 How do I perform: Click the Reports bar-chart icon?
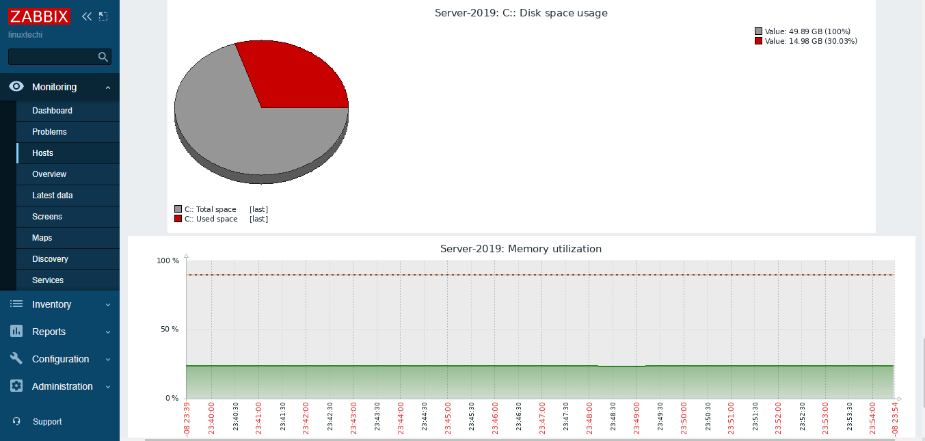coord(16,332)
